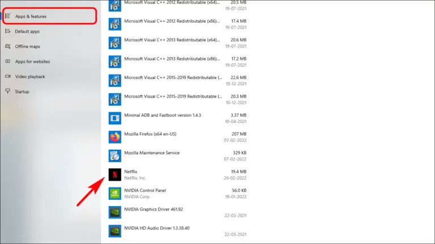The width and height of the screenshot is (435, 244).
Task: Click the Minimal ADB and Fastboot icon
Action: click(115, 118)
